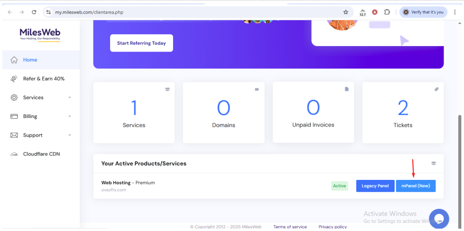Click the Support envelope icon
The height and width of the screenshot is (231, 464).
click(x=14, y=135)
